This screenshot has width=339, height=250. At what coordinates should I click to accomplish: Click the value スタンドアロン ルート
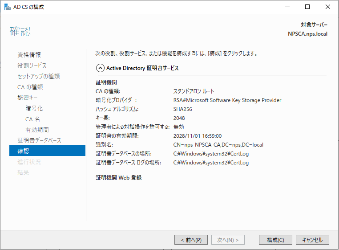point(194,91)
